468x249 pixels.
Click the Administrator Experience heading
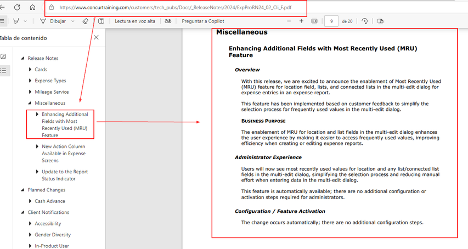tap(268, 157)
